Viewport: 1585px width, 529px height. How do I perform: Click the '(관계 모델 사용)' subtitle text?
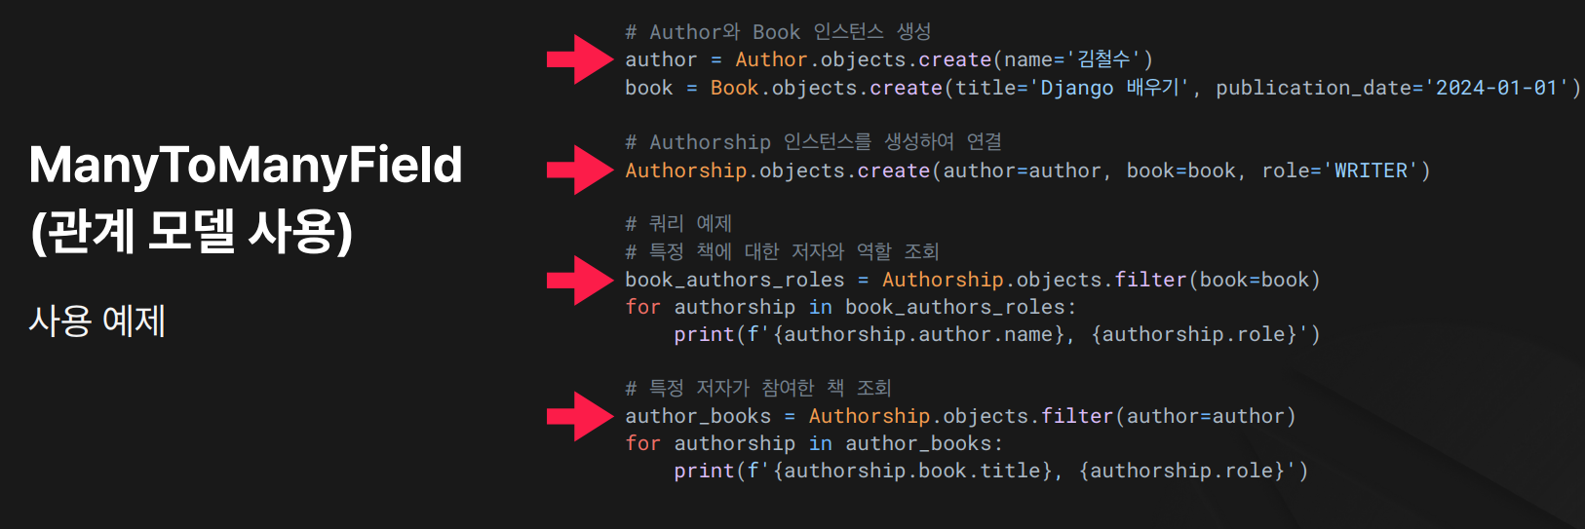click(192, 232)
